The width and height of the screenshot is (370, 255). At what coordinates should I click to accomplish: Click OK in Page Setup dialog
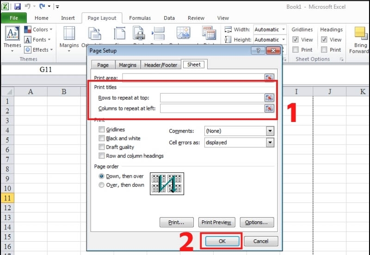222,241
